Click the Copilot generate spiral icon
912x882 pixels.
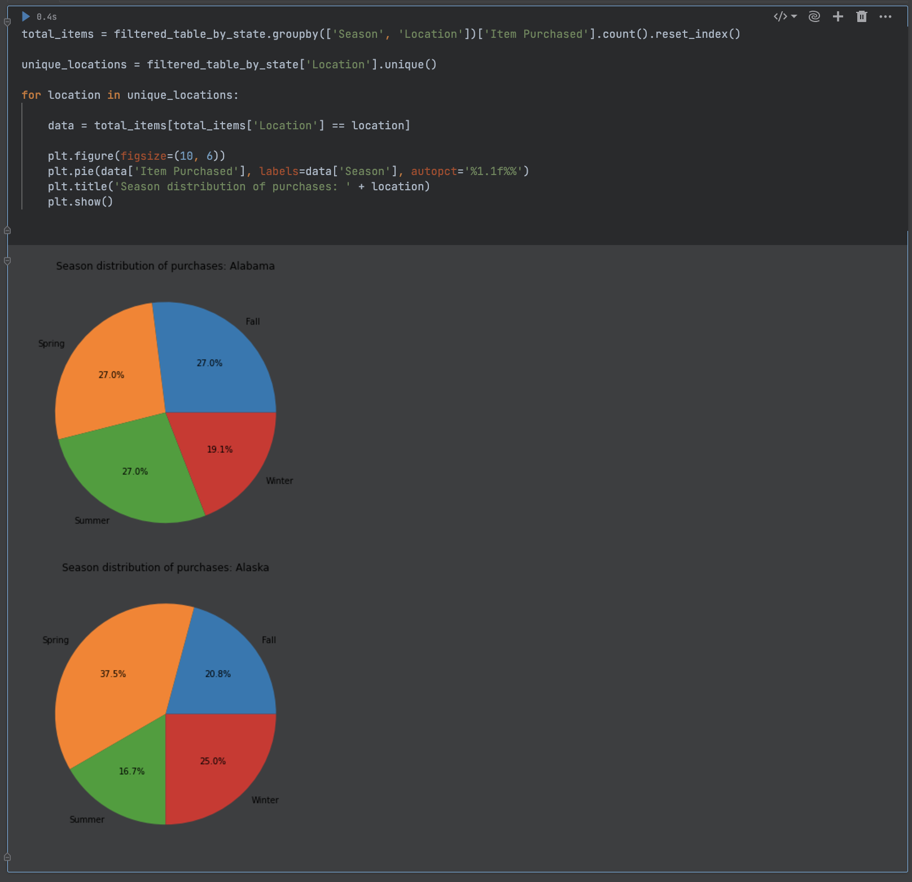tap(813, 16)
